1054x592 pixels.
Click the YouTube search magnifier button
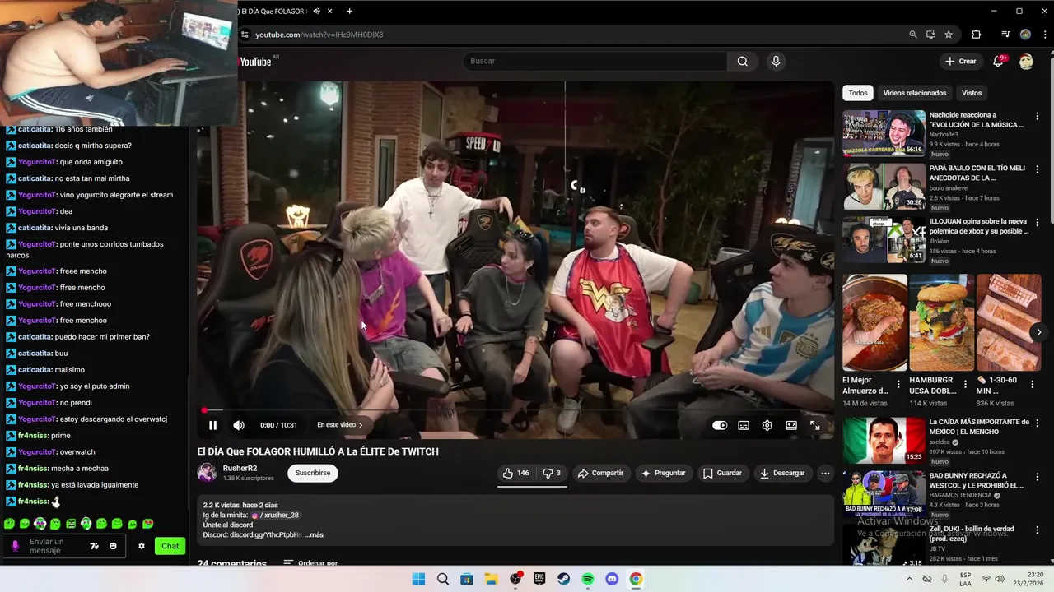743,61
